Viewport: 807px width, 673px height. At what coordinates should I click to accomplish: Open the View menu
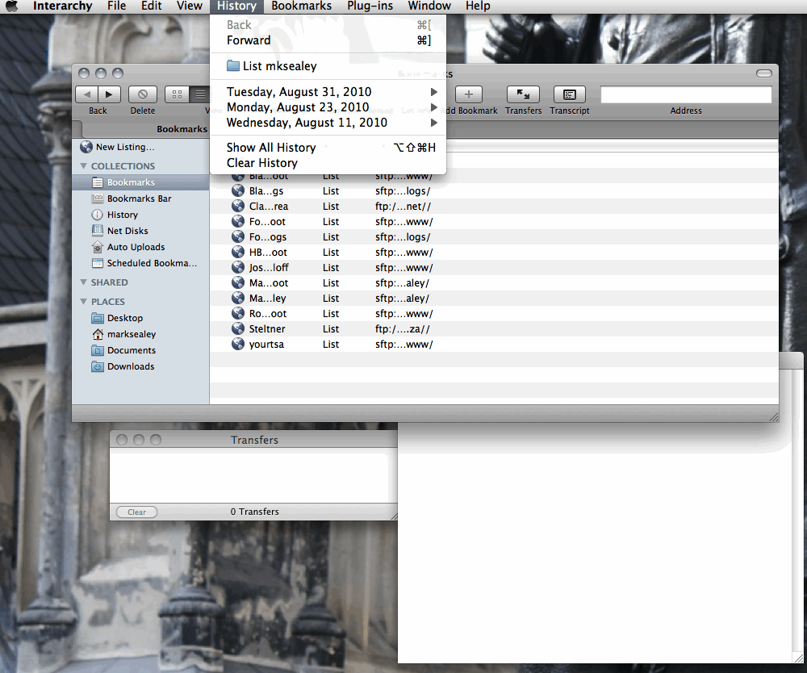(x=190, y=6)
